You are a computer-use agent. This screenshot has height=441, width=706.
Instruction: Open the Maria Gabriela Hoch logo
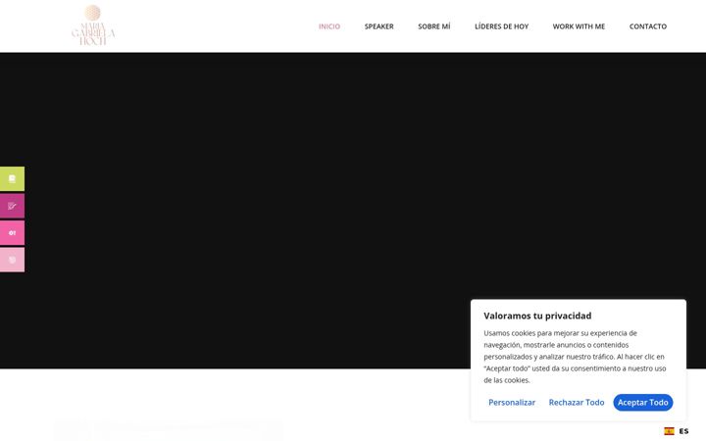point(93,25)
